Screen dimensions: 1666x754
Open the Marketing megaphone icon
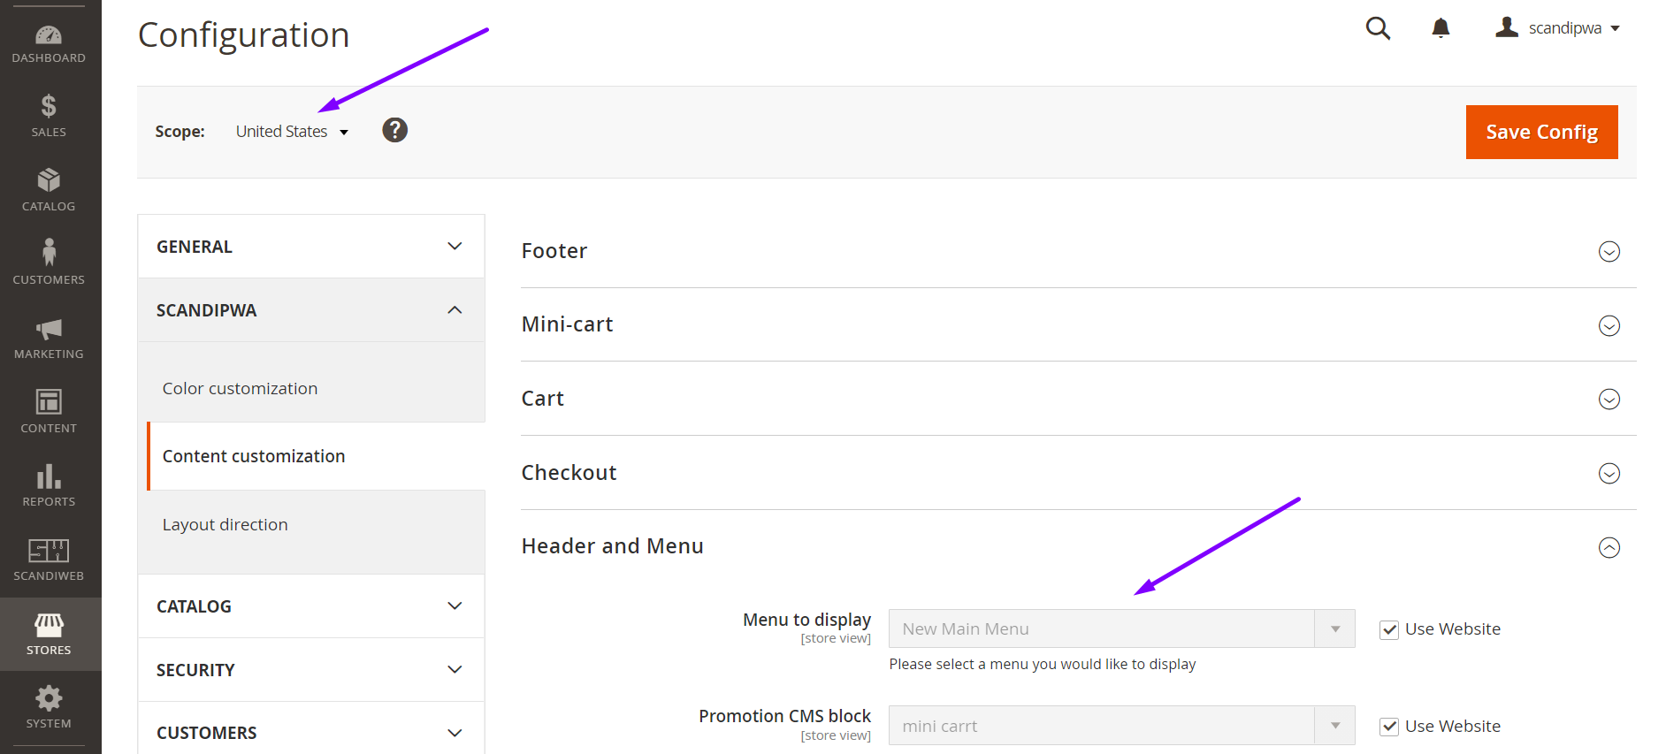[49, 329]
